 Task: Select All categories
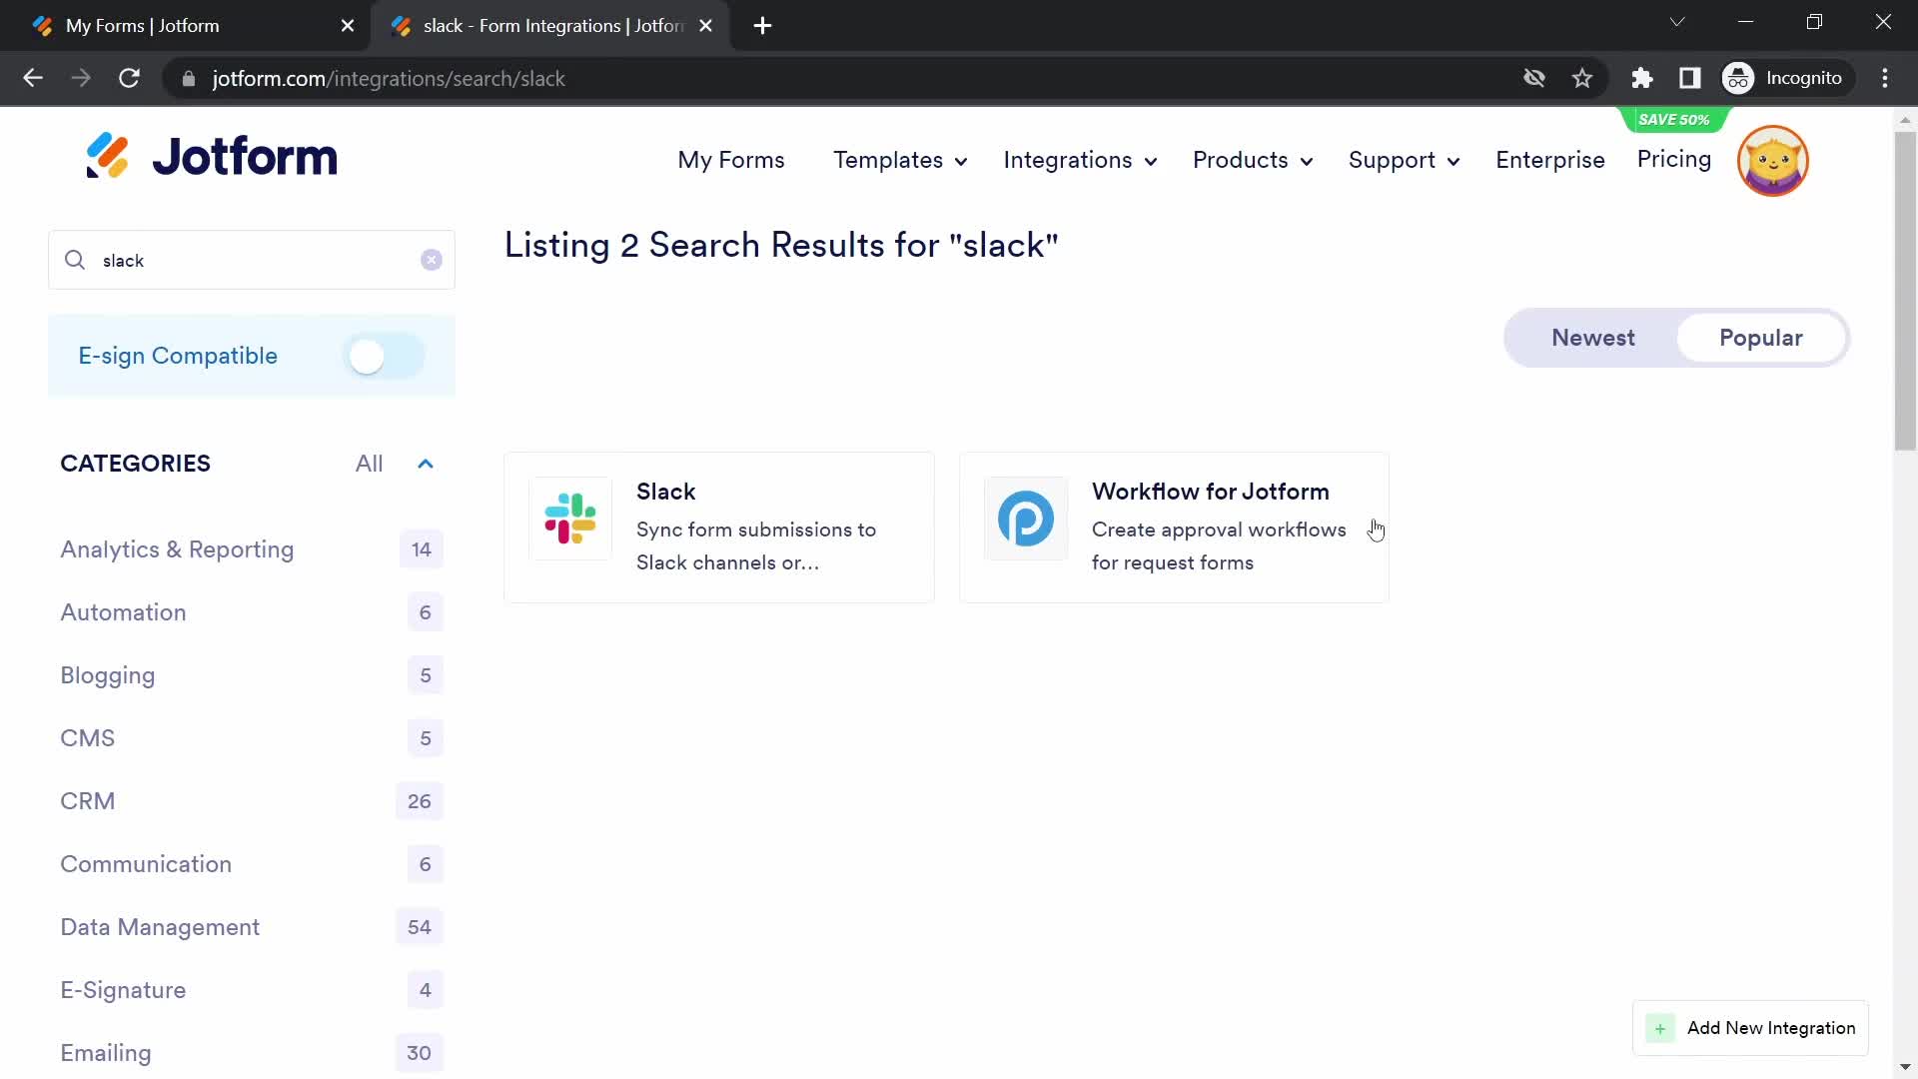[369, 464]
